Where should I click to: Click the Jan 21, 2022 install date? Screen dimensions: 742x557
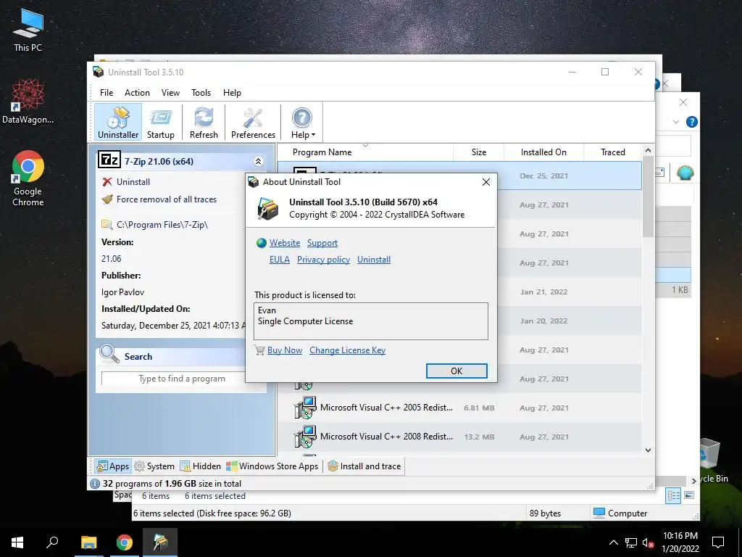coord(543,292)
